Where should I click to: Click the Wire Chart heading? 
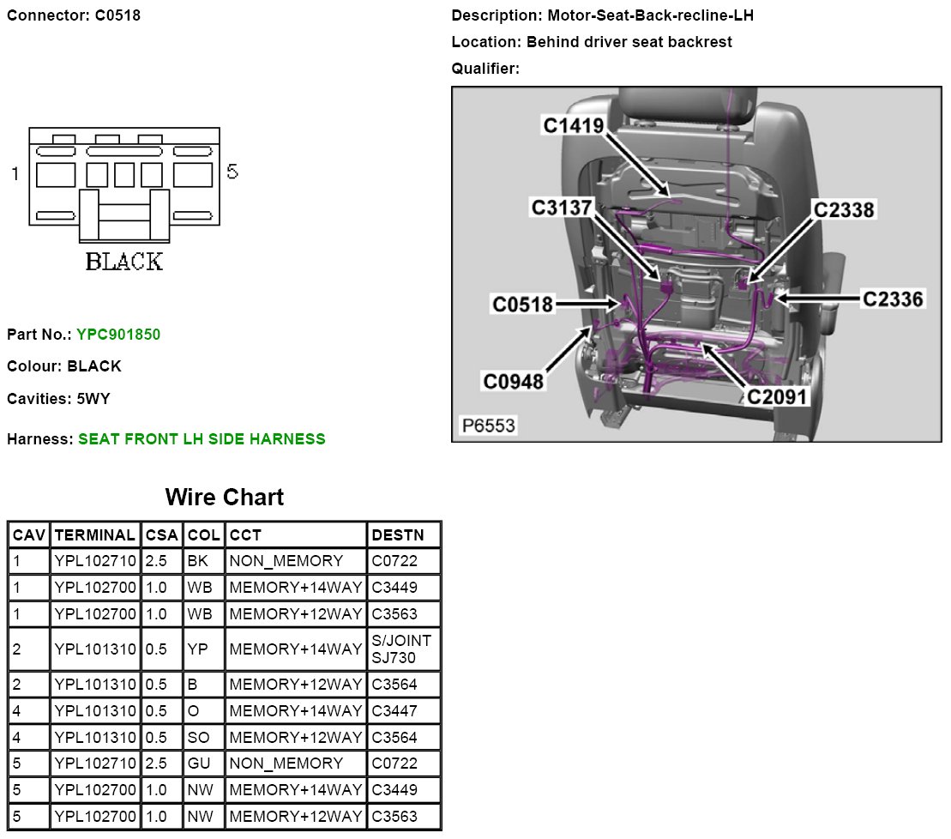pyautogui.click(x=224, y=497)
